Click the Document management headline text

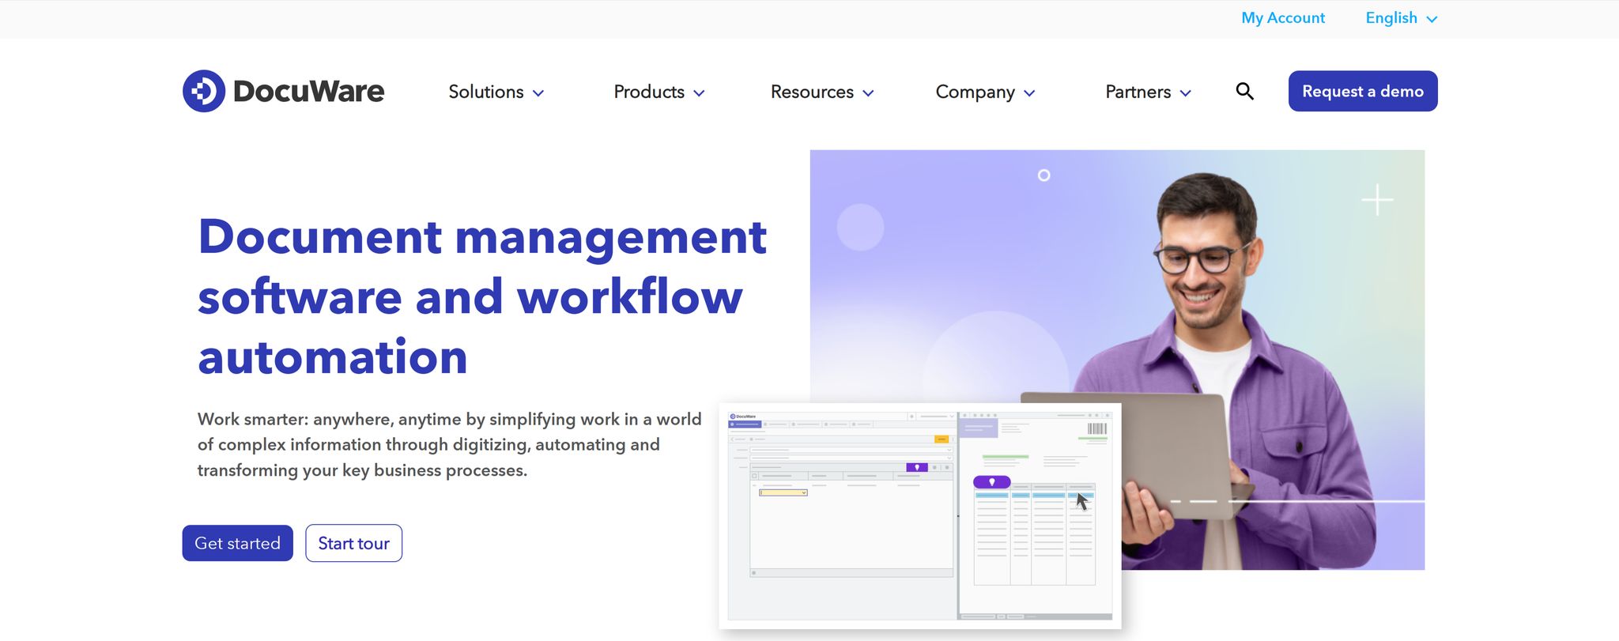pos(482,296)
